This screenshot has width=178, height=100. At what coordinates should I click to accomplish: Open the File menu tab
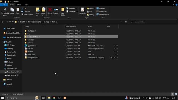pos(4,5)
